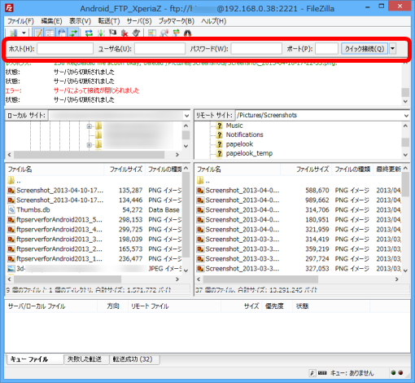This screenshot has width=415, height=383.
Task: Click remote file list horizontal scrollbar thumb
Action: pos(260,279)
